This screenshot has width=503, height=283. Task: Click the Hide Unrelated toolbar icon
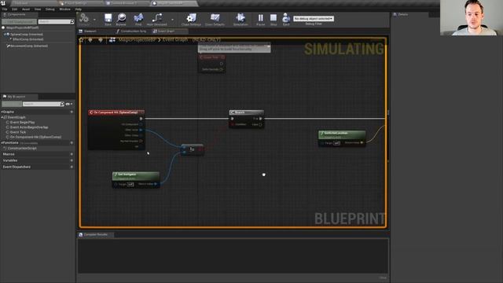click(x=157, y=18)
